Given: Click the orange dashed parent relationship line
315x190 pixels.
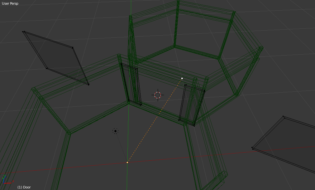Looking at the screenshot, I should [x=155, y=120].
